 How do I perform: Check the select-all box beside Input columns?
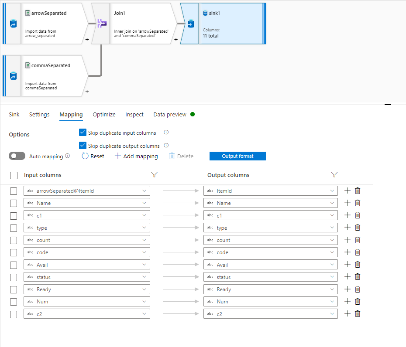(x=14, y=175)
